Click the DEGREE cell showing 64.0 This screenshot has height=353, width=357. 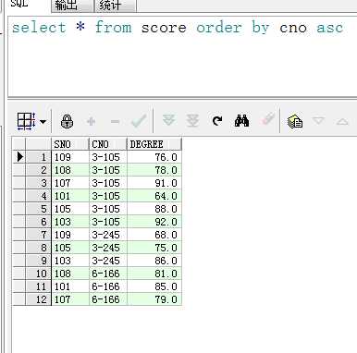point(154,196)
